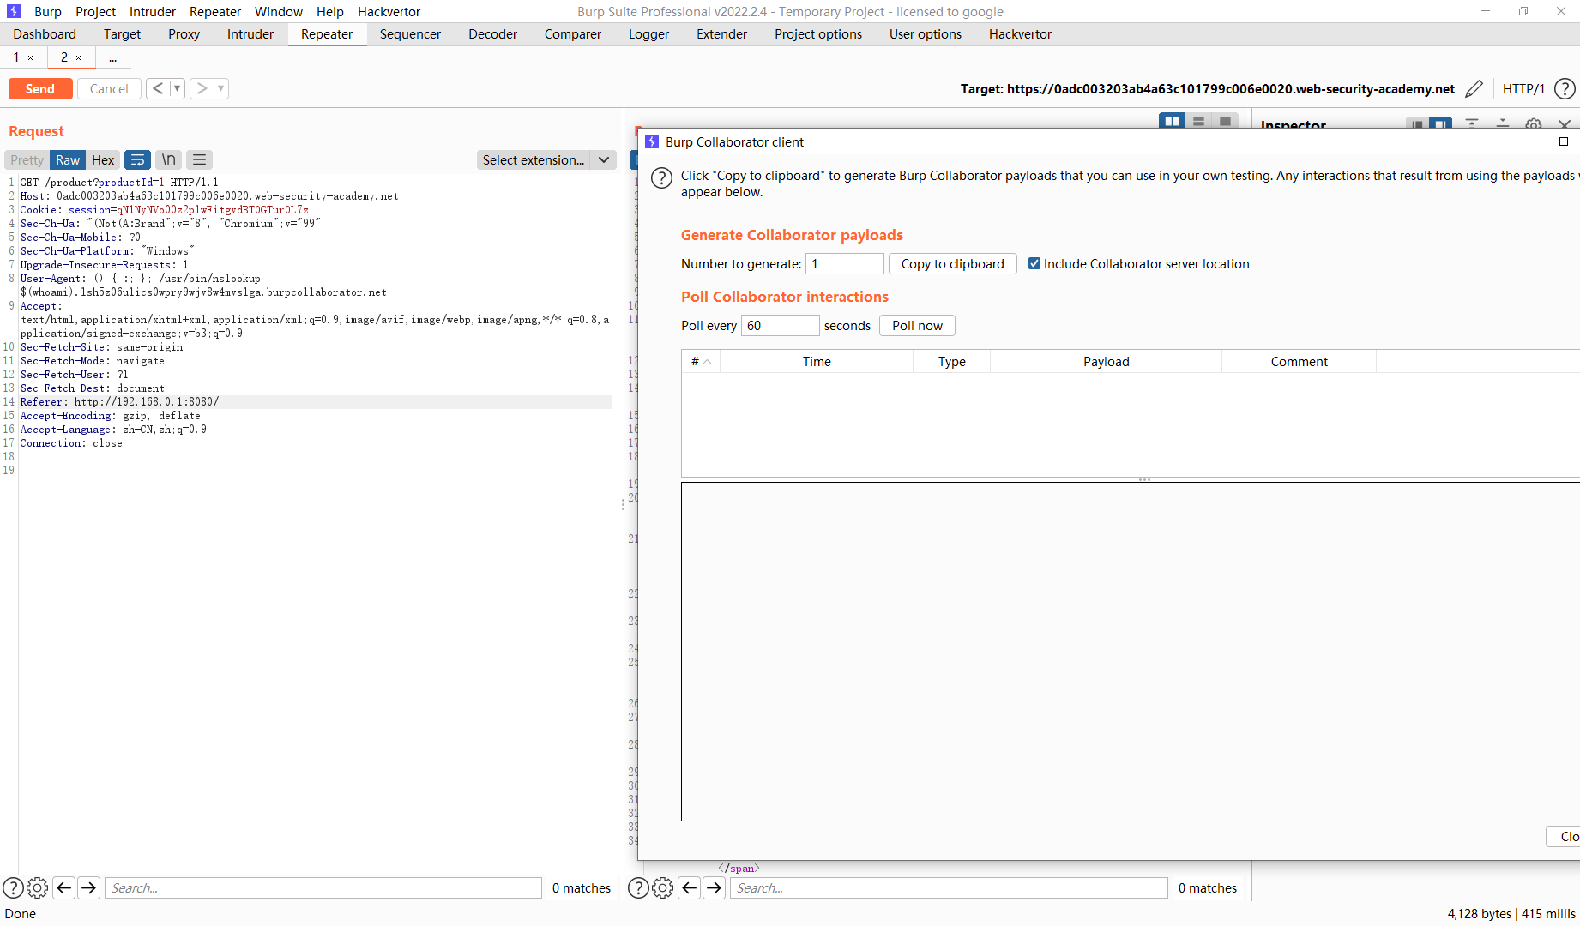Click the Connection: close header line
This screenshot has width=1580, height=926.
(x=71, y=443)
